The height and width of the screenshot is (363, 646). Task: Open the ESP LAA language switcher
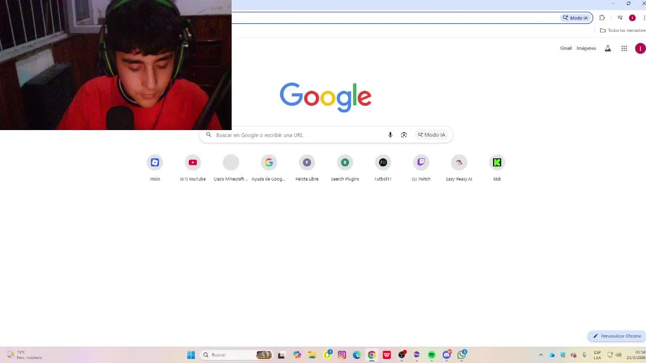click(x=598, y=355)
